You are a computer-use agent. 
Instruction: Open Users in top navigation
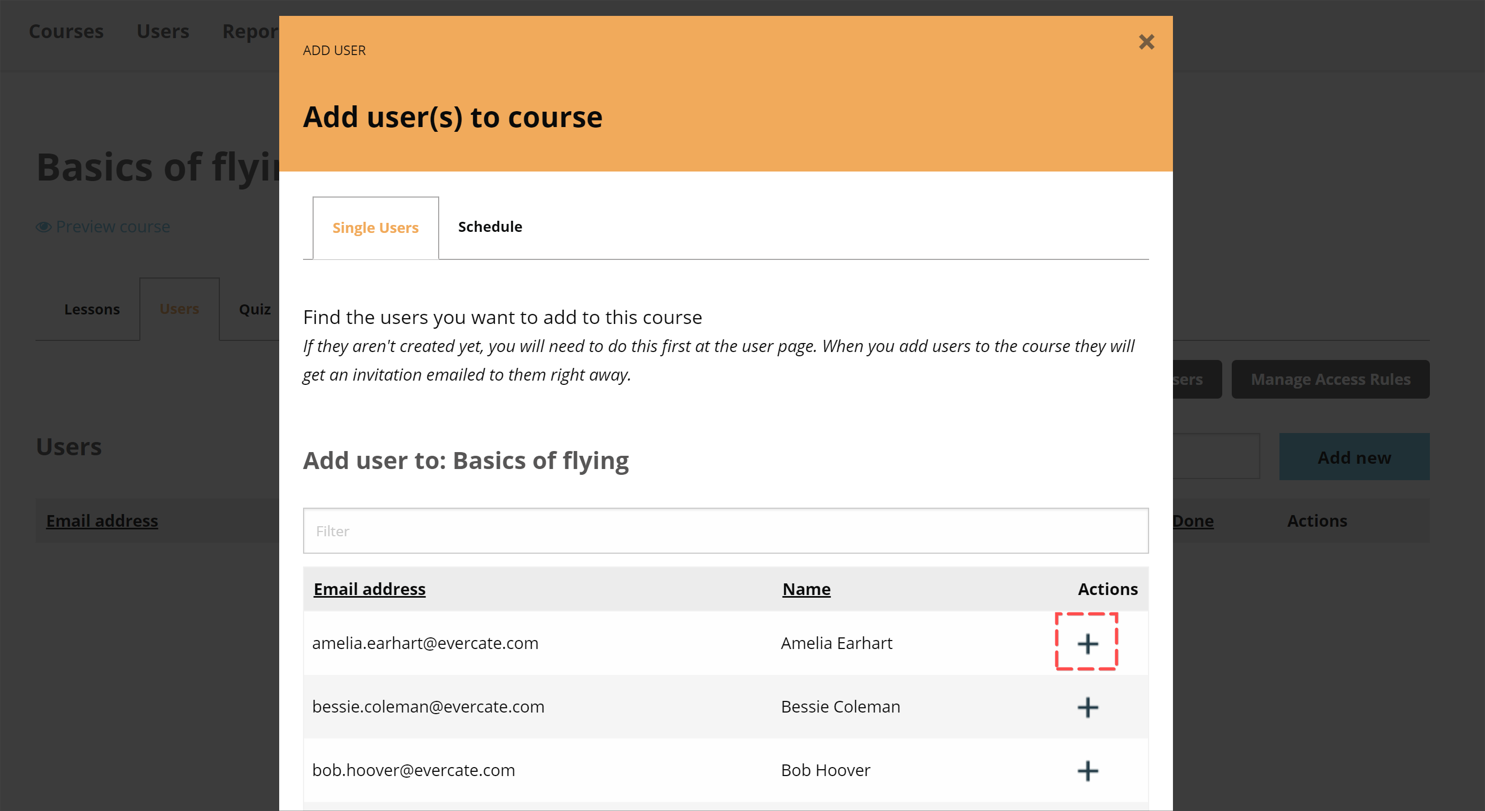tap(163, 31)
